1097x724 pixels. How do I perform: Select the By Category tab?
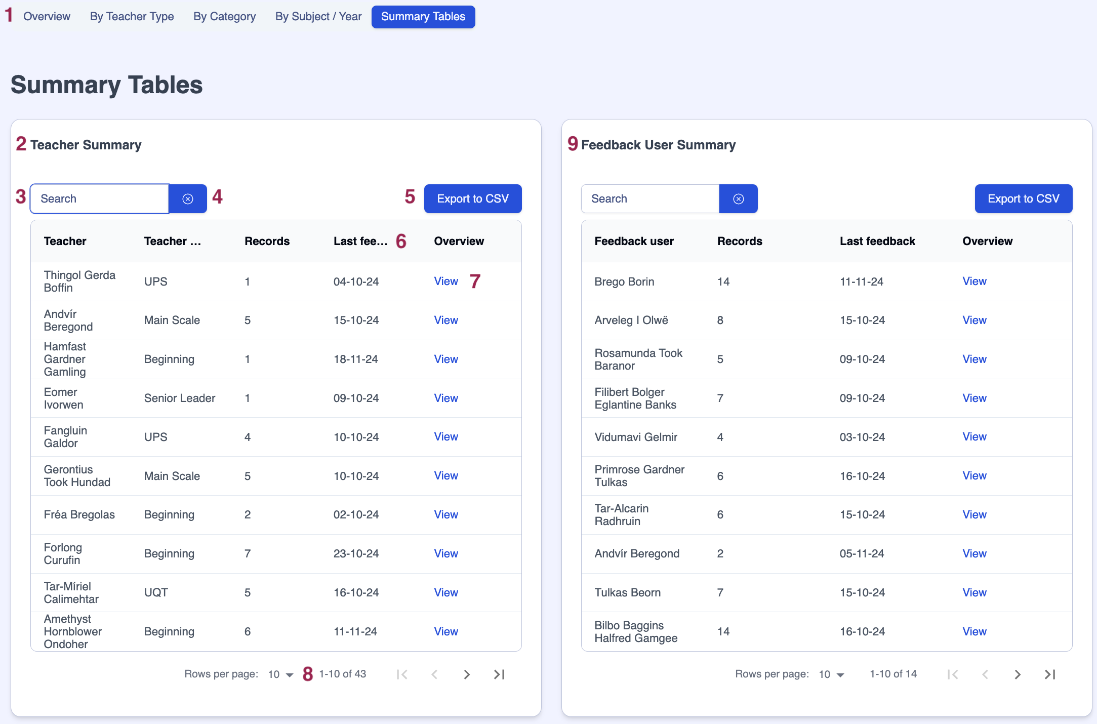coord(224,17)
